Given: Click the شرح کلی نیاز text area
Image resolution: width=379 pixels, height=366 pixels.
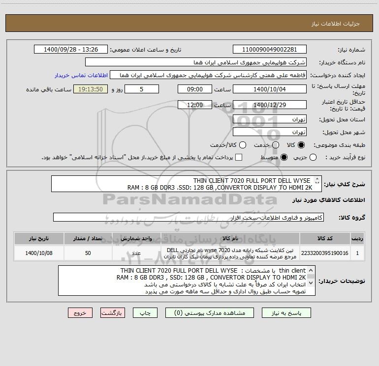Looking at the screenshot, I should point(187,184).
